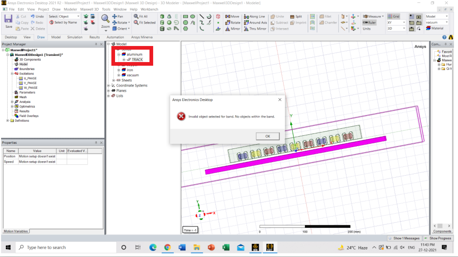Viewport: 458px width, 257px height.
Task: Select the Motion Variables tab
Action: 15,231
